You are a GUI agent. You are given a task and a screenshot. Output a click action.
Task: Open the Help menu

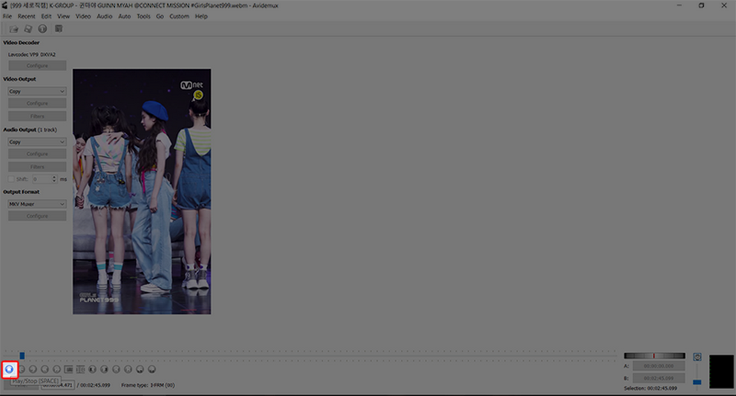tap(202, 16)
